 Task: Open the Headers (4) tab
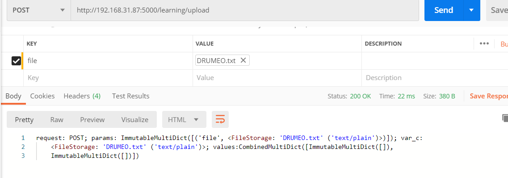tap(82, 96)
